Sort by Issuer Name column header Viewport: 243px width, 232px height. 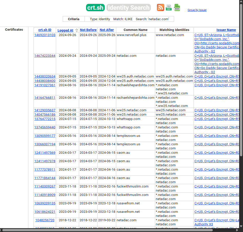coord(226,30)
